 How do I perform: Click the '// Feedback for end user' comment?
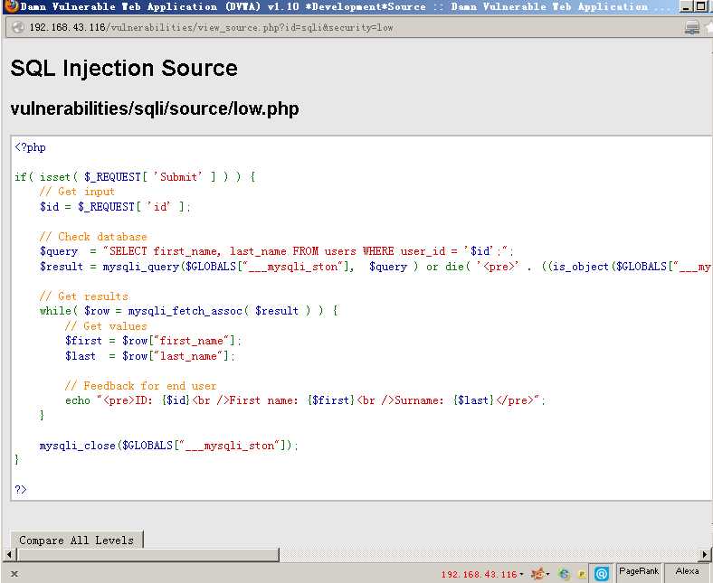tap(140, 386)
